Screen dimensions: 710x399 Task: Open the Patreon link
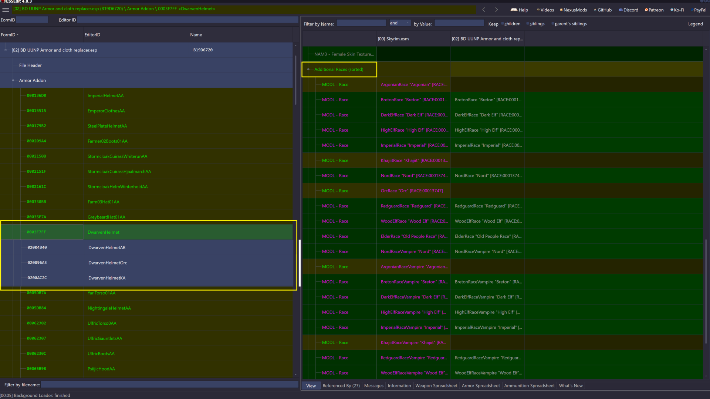(x=654, y=10)
